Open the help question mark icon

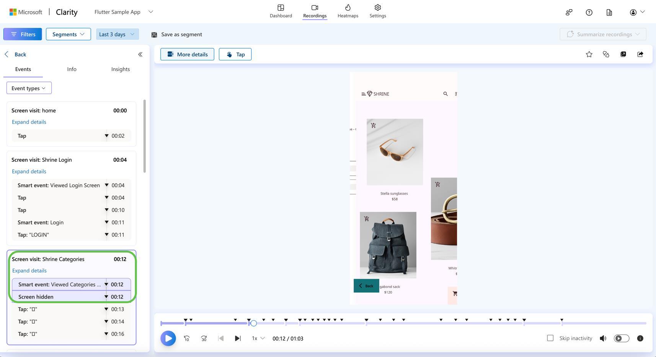(589, 12)
